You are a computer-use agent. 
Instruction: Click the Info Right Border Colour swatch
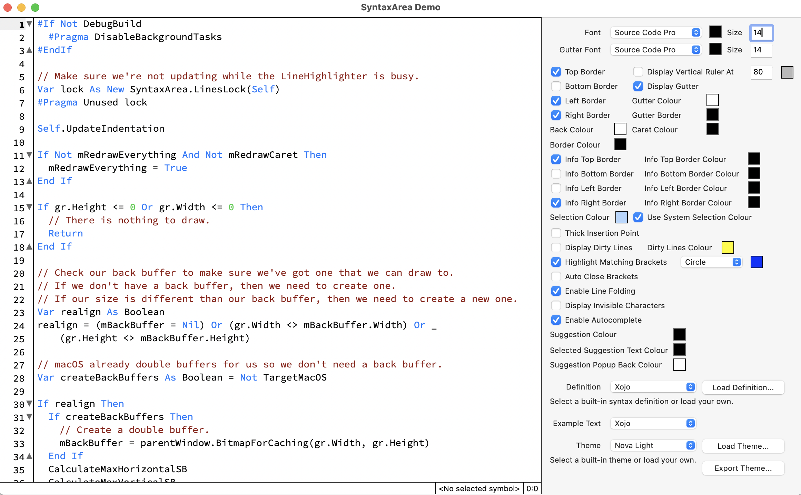point(754,202)
